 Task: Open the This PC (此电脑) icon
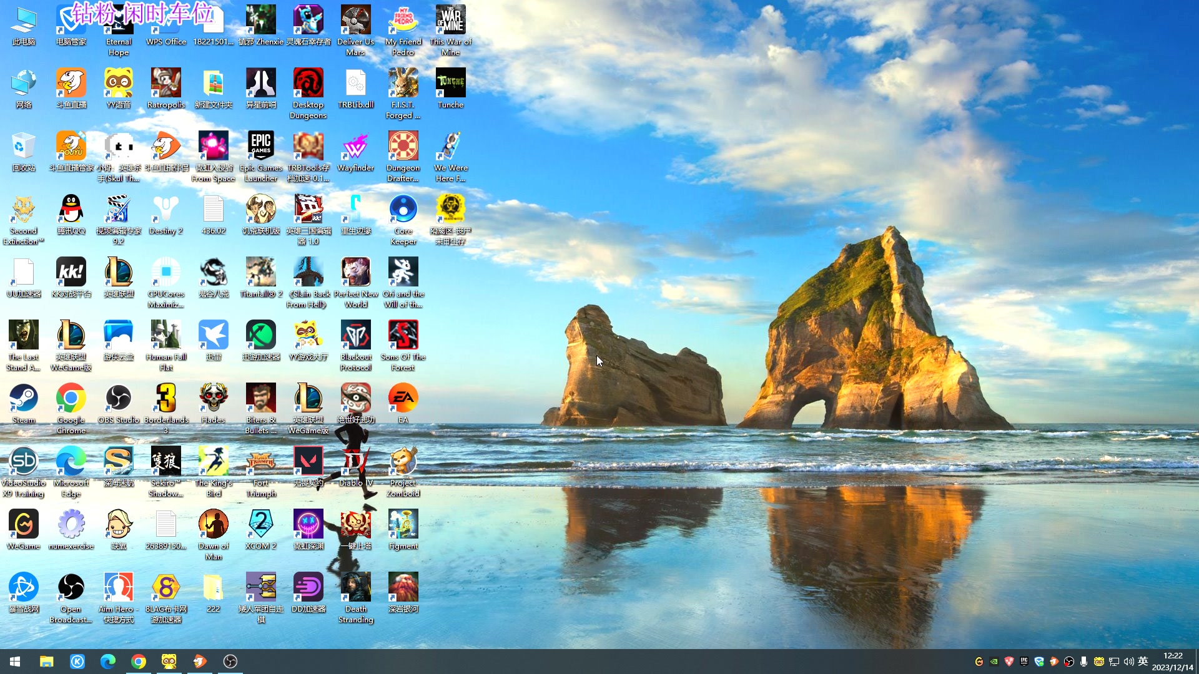[x=24, y=26]
